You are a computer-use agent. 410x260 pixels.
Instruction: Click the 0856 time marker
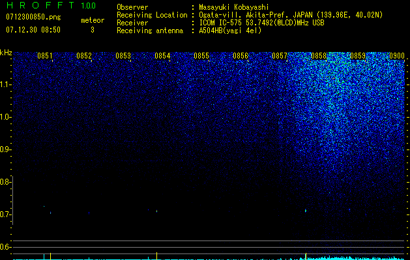pos(241,56)
